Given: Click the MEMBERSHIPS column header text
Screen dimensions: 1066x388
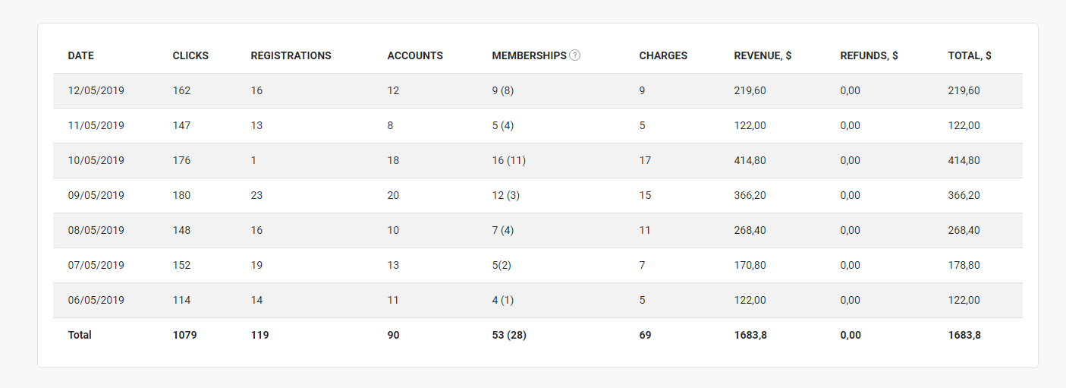Looking at the screenshot, I should 529,55.
